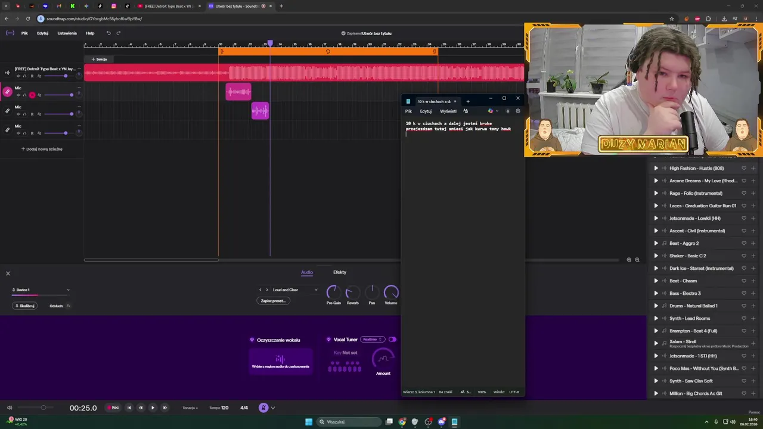The height and width of the screenshot is (429, 763).
Task: Open the Tonacja key dropdown
Action: [x=191, y=408]
